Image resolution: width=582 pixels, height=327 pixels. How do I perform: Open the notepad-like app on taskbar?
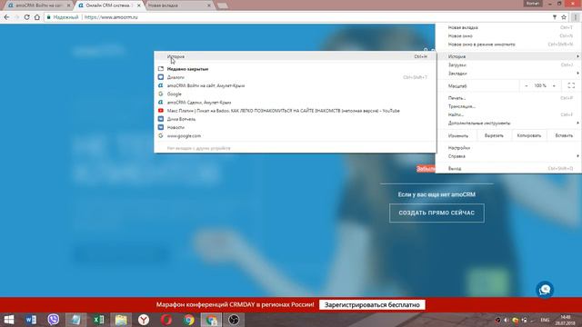(76, 320)
